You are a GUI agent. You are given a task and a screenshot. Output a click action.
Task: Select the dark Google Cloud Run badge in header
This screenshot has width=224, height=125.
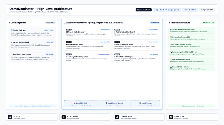(144, 10)
